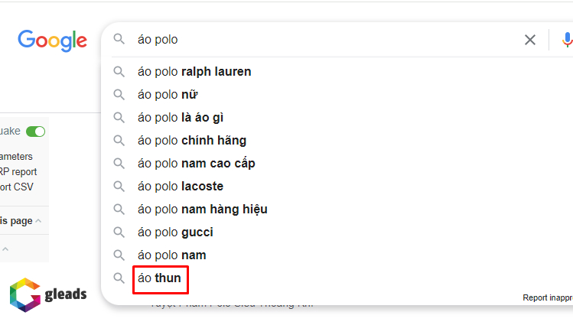Screen dimensions: 573x325
Task: Click the 'Report inappropriate predictions' link
Action: pos(547,297)
